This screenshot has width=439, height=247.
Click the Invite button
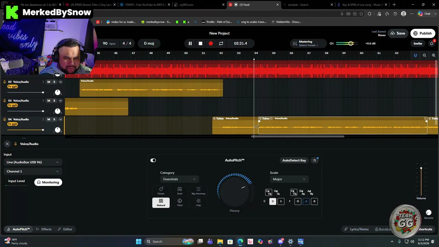(418, 44)
